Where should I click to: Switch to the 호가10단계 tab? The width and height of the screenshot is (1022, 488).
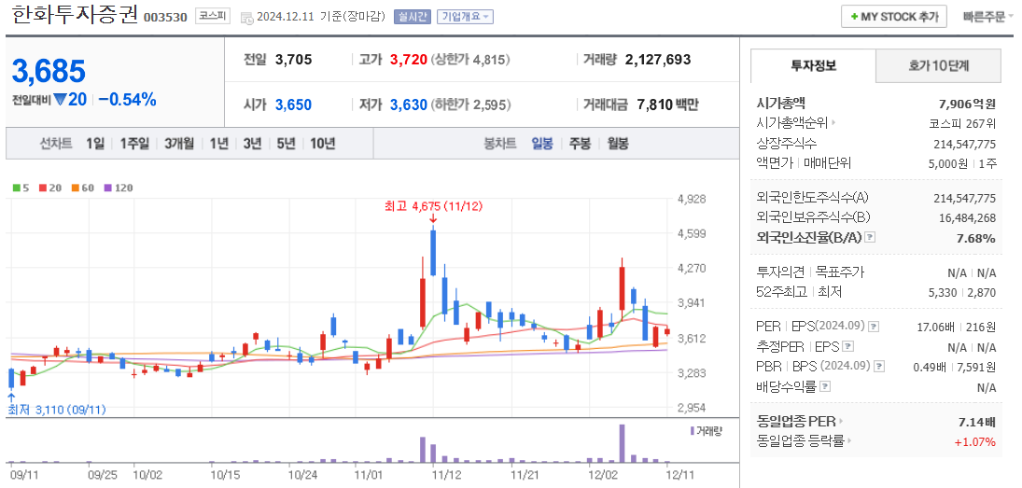(x=938, y=65)
